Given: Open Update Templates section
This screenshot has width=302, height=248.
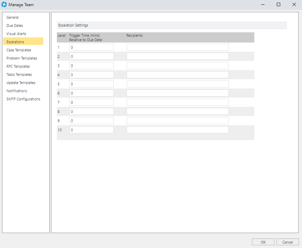Looking at the screenshot, I should coord(21,83).
